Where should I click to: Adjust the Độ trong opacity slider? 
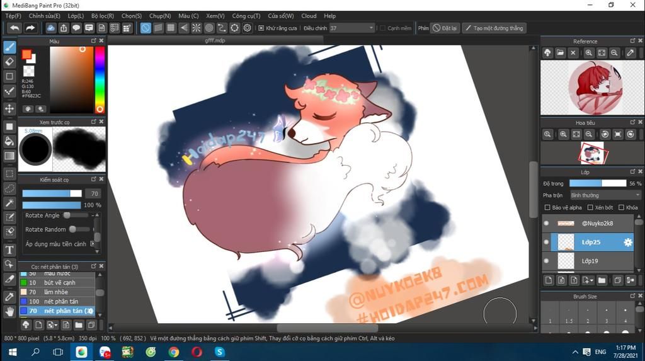(x=597, y=183)
